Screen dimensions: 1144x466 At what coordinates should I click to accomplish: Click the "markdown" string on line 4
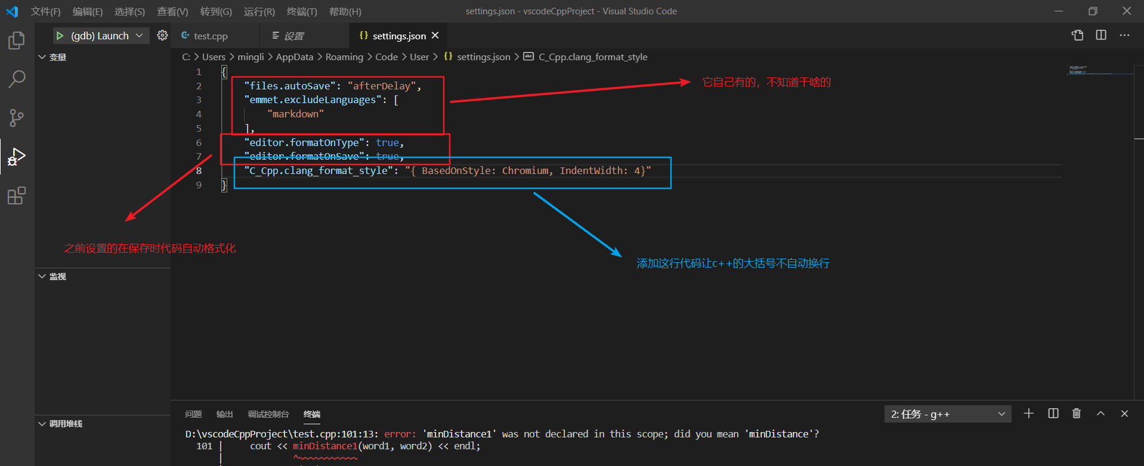pos(295,114)
